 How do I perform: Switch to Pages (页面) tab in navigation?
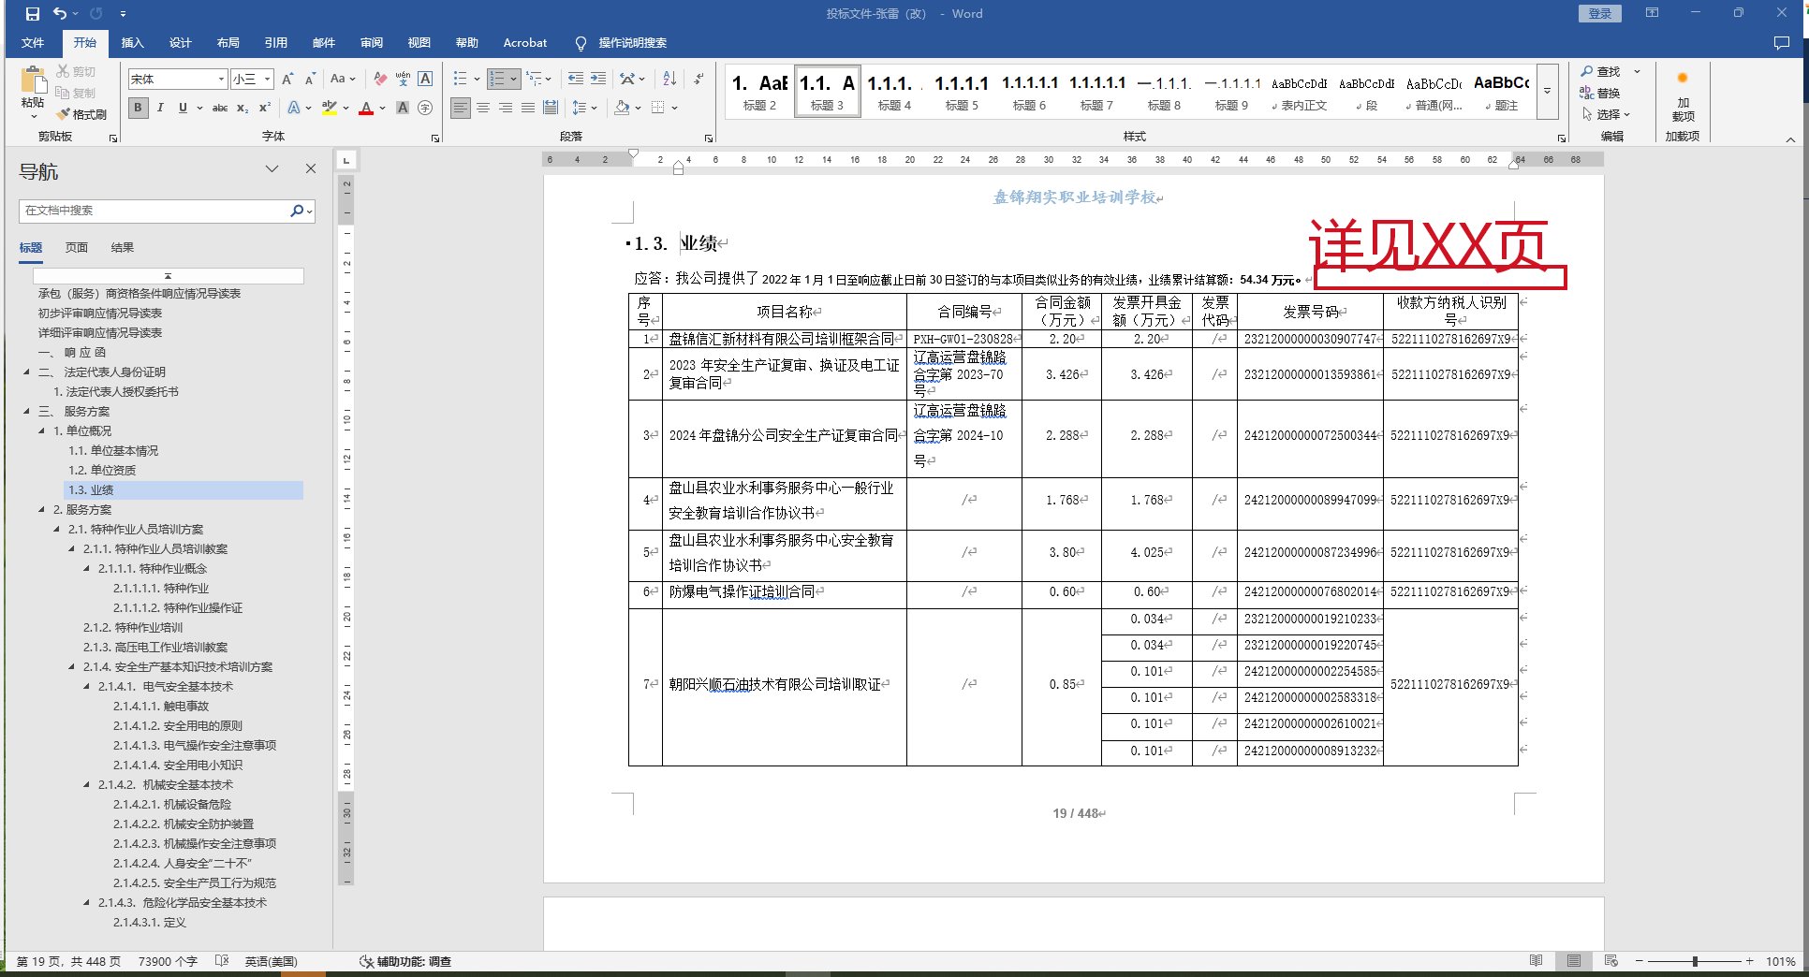(77, 248)
